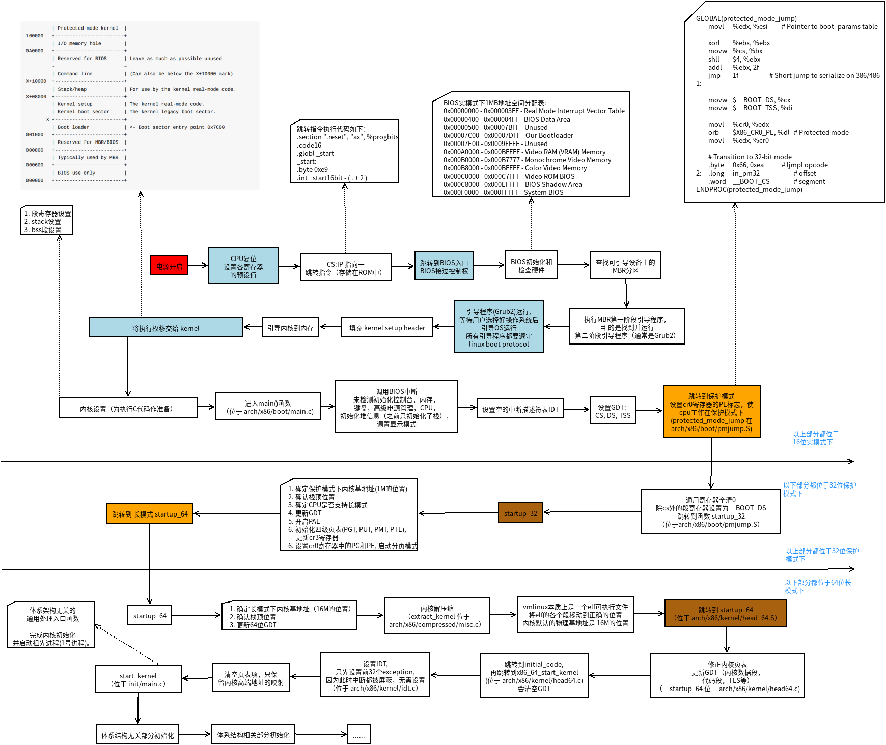This screenshot has height=745, width=886.
Task: Click the BIOS初始化和检查硬件 box
Action: (x=531, y=265)
